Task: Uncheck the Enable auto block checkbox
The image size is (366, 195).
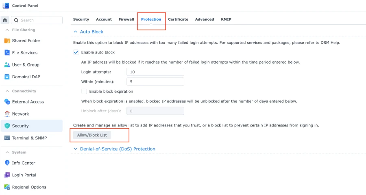Action: [76, 52]
